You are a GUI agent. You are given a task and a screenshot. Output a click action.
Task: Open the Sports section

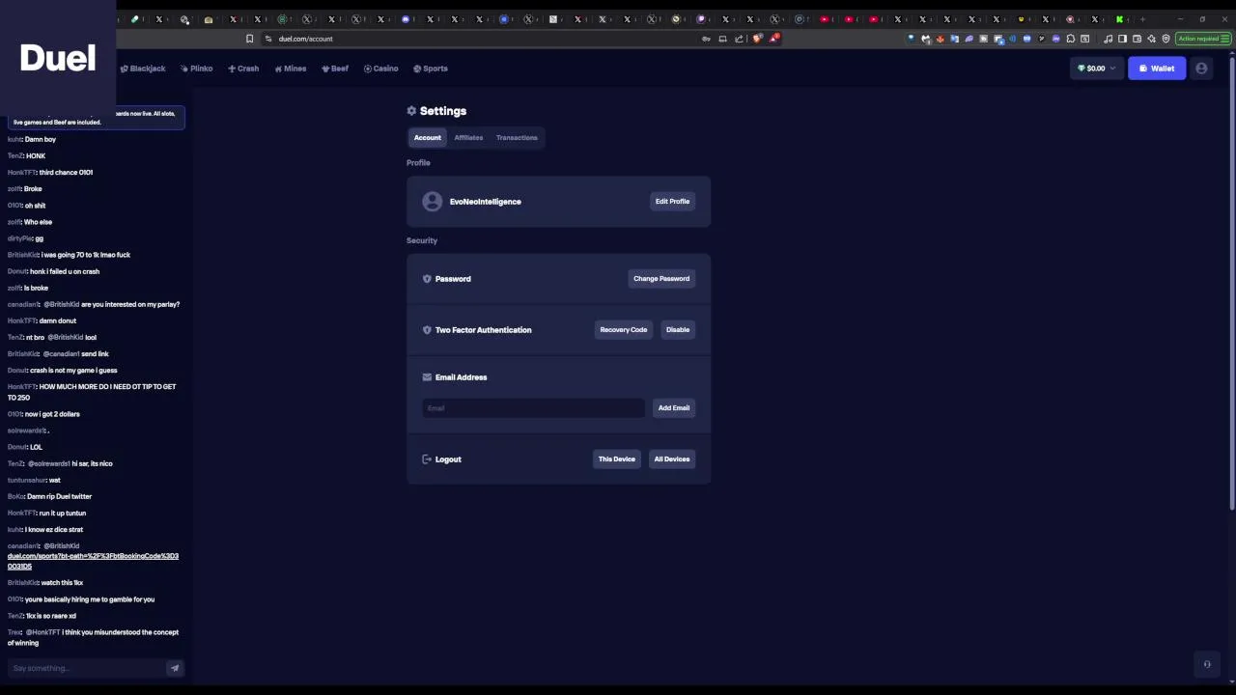click(431, 69)
